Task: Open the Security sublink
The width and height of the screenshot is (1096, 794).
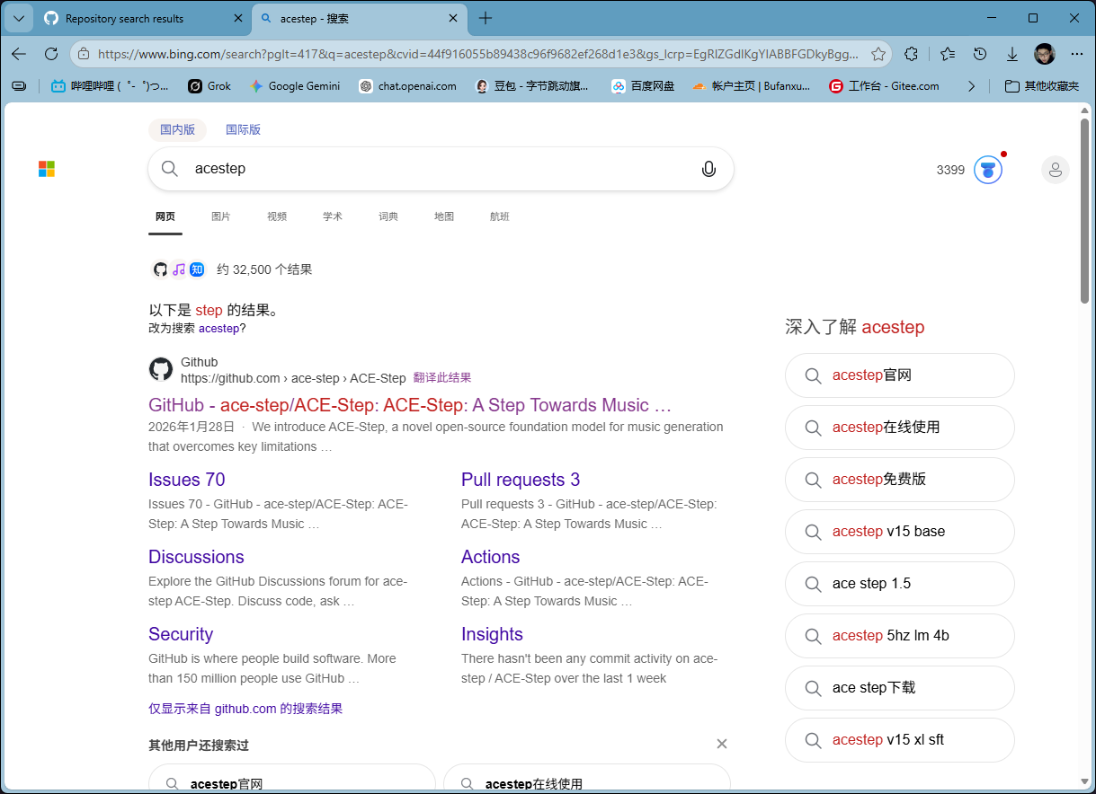Action: [181, 634]
